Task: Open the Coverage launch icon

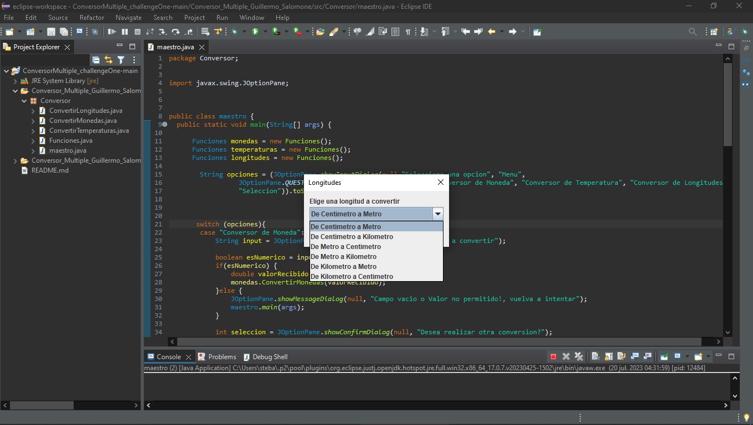Action: (x=275, y=32)
